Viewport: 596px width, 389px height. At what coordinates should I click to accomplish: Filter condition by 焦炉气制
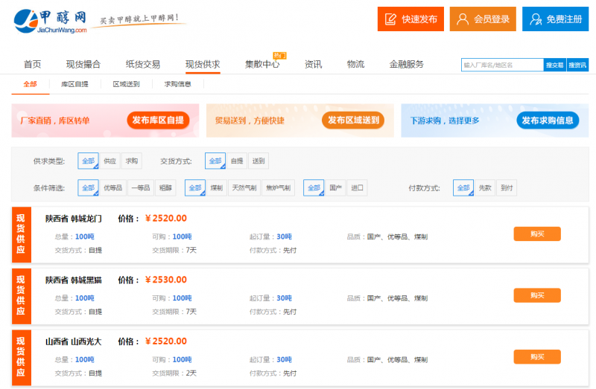tap(278, 188)
